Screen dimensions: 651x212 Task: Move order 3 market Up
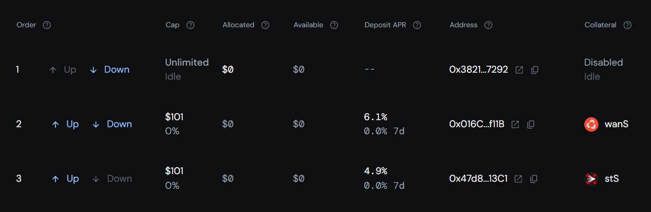coord(65,179)
